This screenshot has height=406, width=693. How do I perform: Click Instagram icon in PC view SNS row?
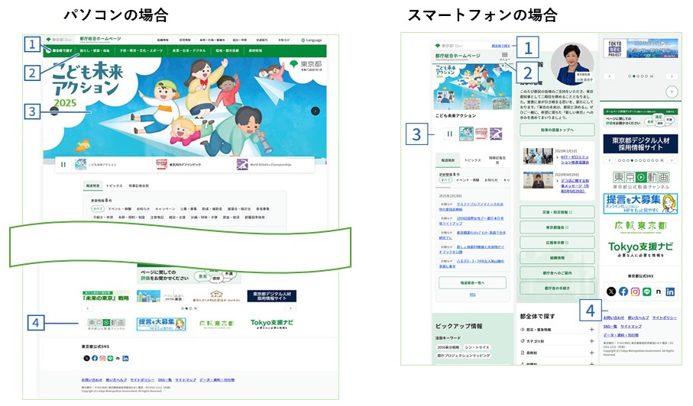[x=102, y=359]
